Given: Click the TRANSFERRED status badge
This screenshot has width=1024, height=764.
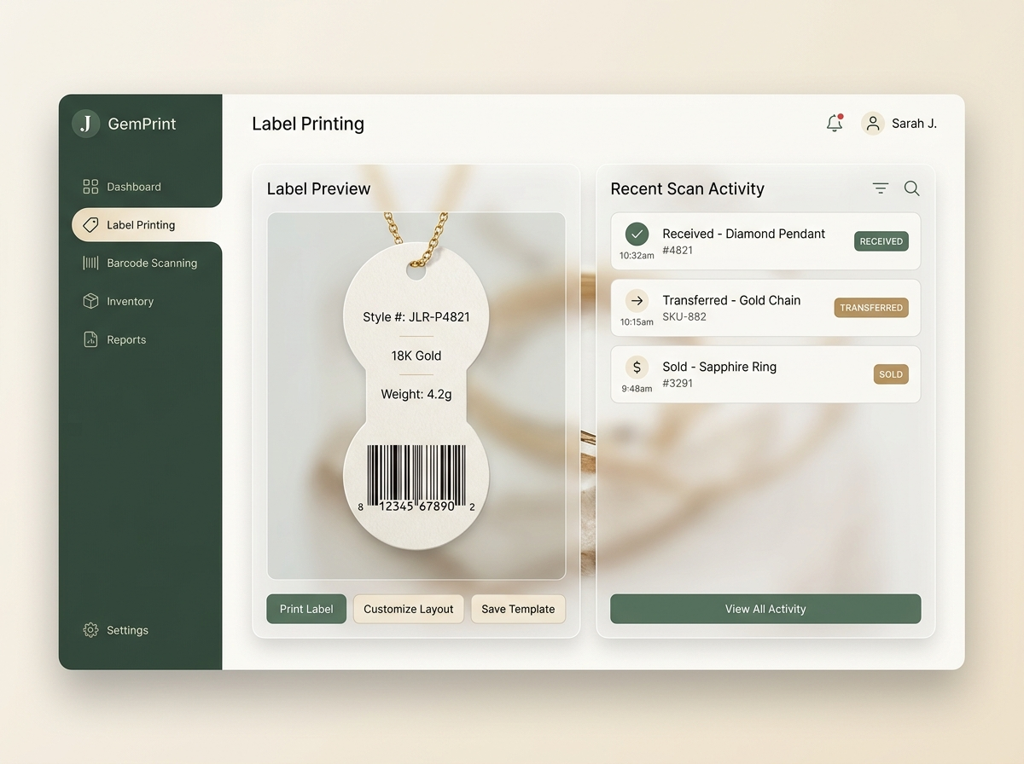Looking at the screenshot, I should pyautogui.click(x=871, y=308).
